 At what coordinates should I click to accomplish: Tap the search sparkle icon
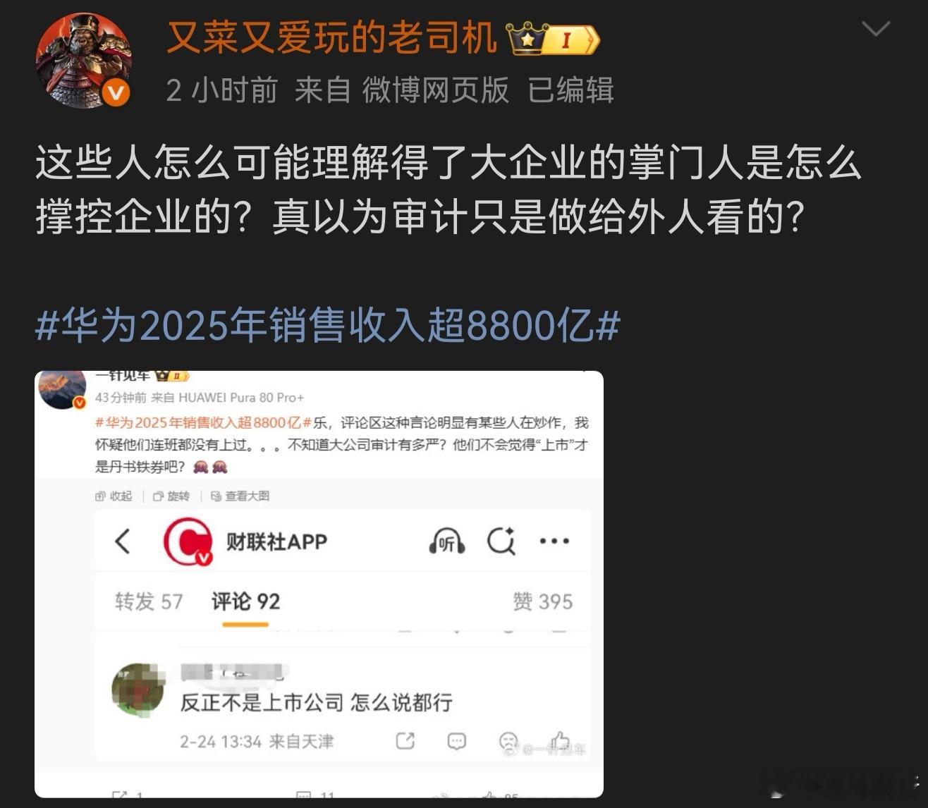point(501,541)
